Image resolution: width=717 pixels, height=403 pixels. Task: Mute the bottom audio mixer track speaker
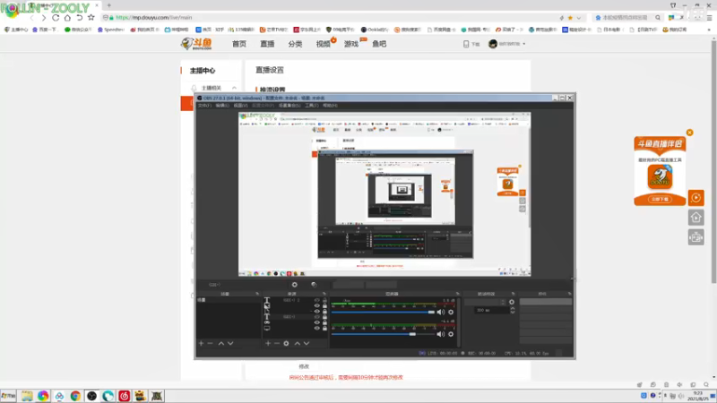[440, 334]
